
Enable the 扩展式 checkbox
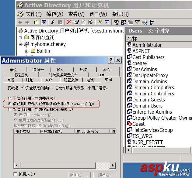(x=15, y=174)
